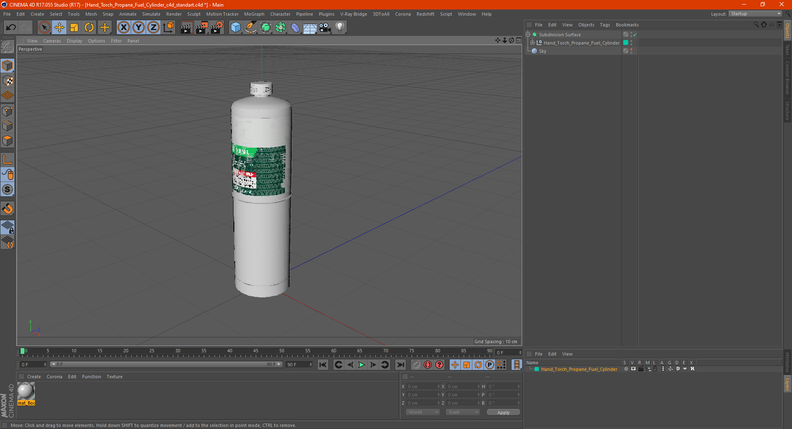Open the Deformer bend icon
Image resolution: width=792 pixels, height=429 pixels.
pos(295,28)
